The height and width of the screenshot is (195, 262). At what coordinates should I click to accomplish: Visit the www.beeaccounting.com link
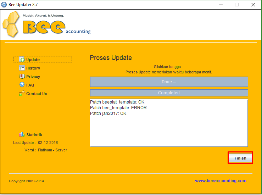pos(221,180)
